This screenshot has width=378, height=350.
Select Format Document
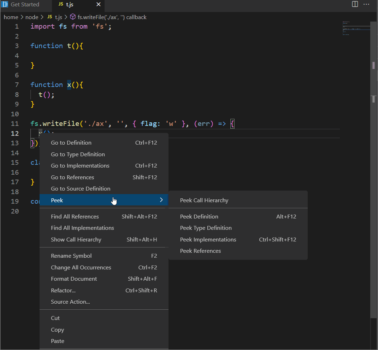[74, 279]
